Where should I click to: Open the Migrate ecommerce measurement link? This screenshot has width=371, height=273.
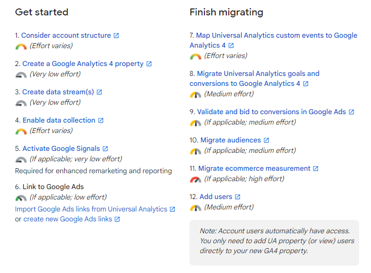254,168
